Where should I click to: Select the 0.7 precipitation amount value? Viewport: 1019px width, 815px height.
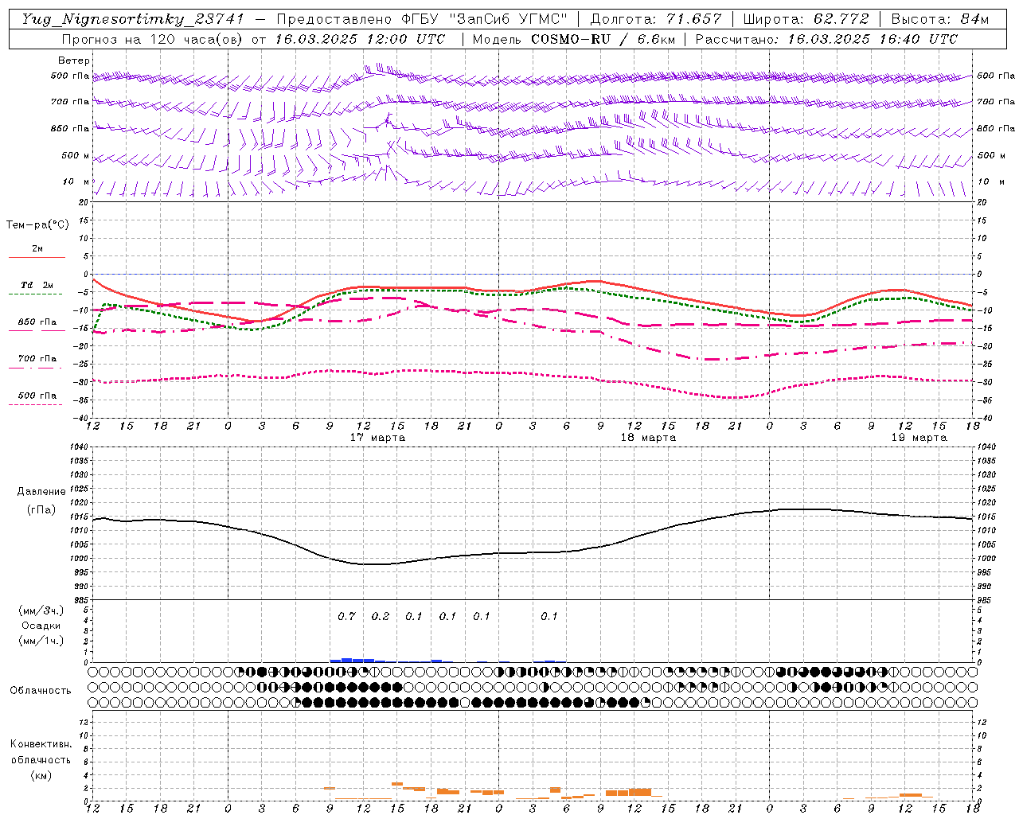[x=346, y=616]
